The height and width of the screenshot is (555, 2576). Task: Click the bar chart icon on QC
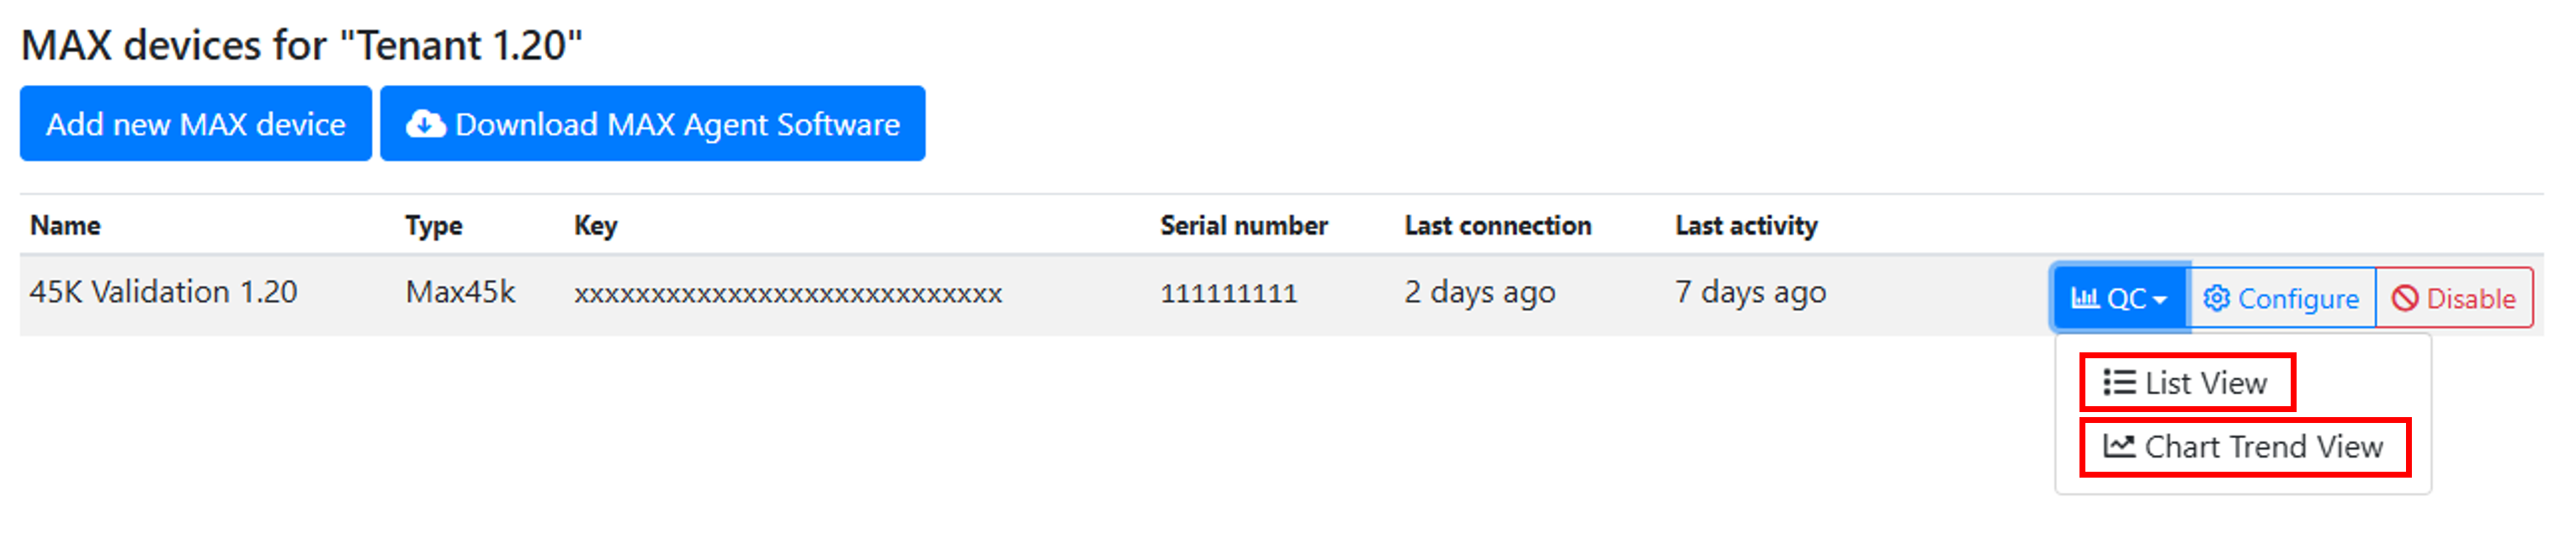click(x=2084, y=298)
